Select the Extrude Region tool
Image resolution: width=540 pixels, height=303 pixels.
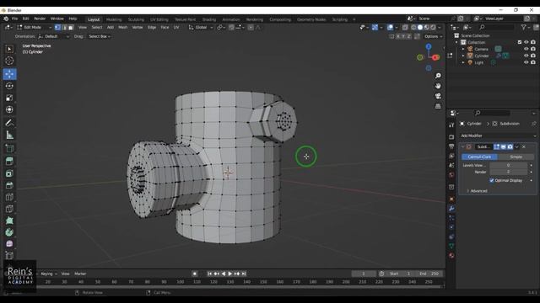pyautogui.click(x=9, y=161)
